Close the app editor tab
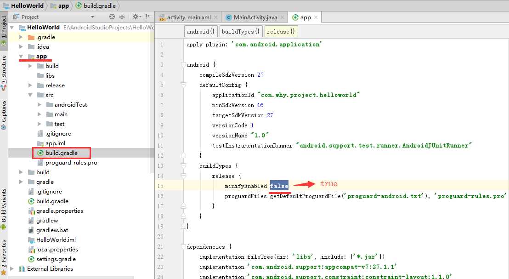Screen dimensions: 509x279 click(x=316, y=17)
